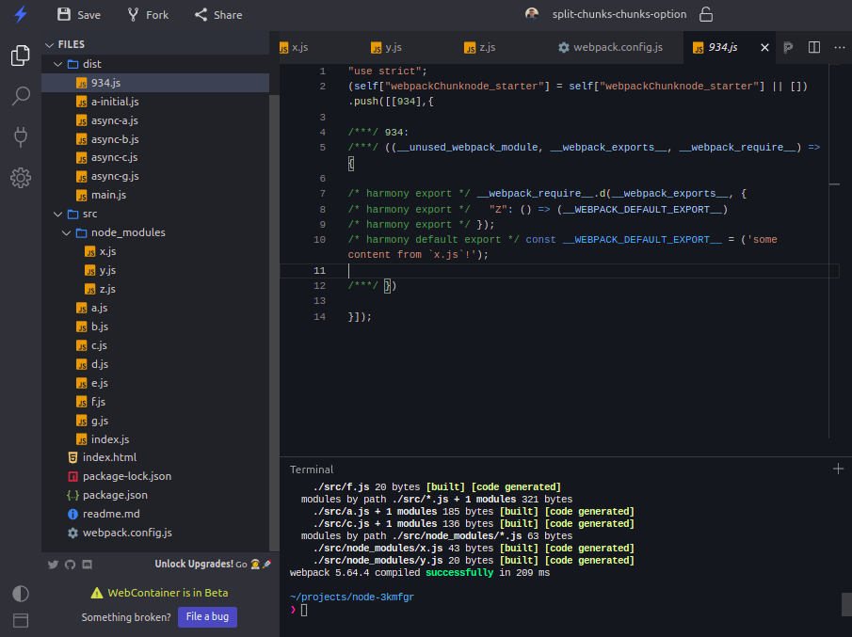The width and height of the screenshot is (852, 637).
Task: Collapse the FILES section header
Action: 72,44
